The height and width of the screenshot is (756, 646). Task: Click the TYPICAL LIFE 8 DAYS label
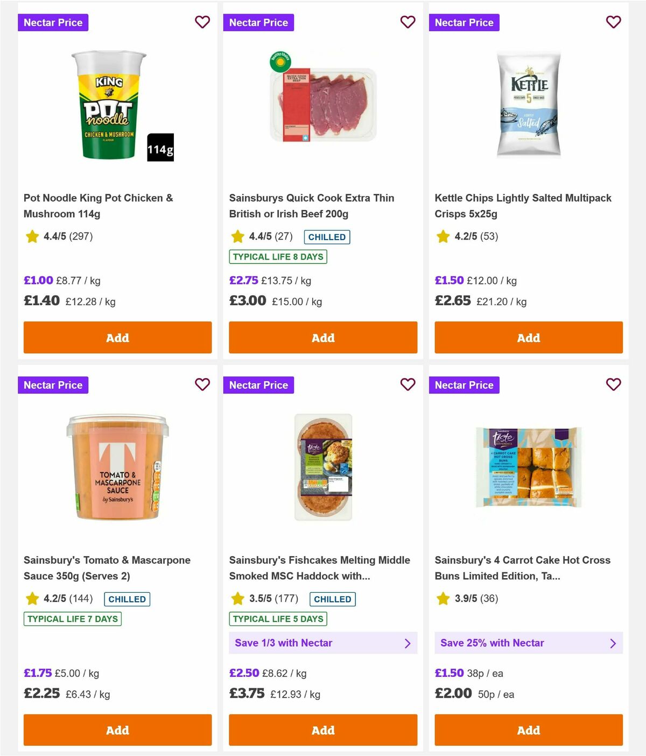277,257
